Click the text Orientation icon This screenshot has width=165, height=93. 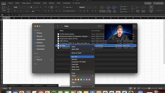pyautogui.click(x=56, y=7)
